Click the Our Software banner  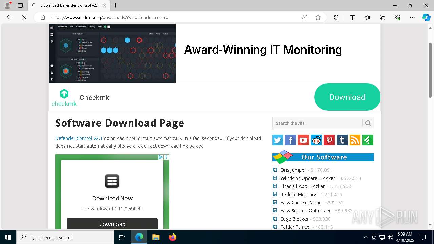[323, 157]
